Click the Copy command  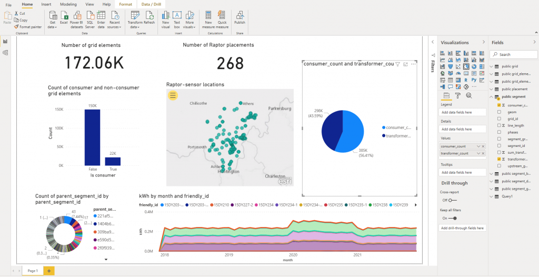tap(21, 20)
